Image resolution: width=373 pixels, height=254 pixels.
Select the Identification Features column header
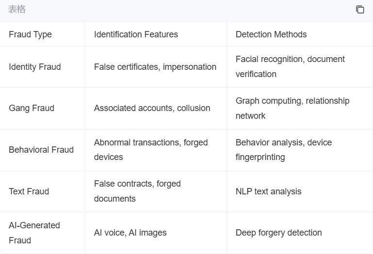(156, 34)
